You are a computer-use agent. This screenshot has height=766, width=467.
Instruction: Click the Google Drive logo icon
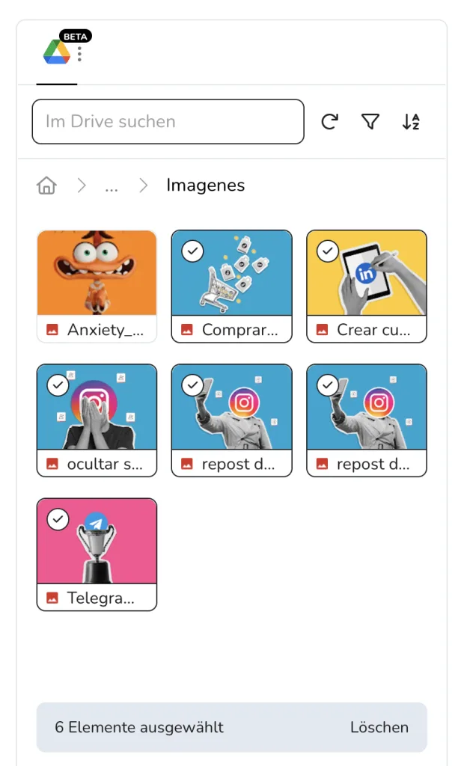[x=56, y=52]
